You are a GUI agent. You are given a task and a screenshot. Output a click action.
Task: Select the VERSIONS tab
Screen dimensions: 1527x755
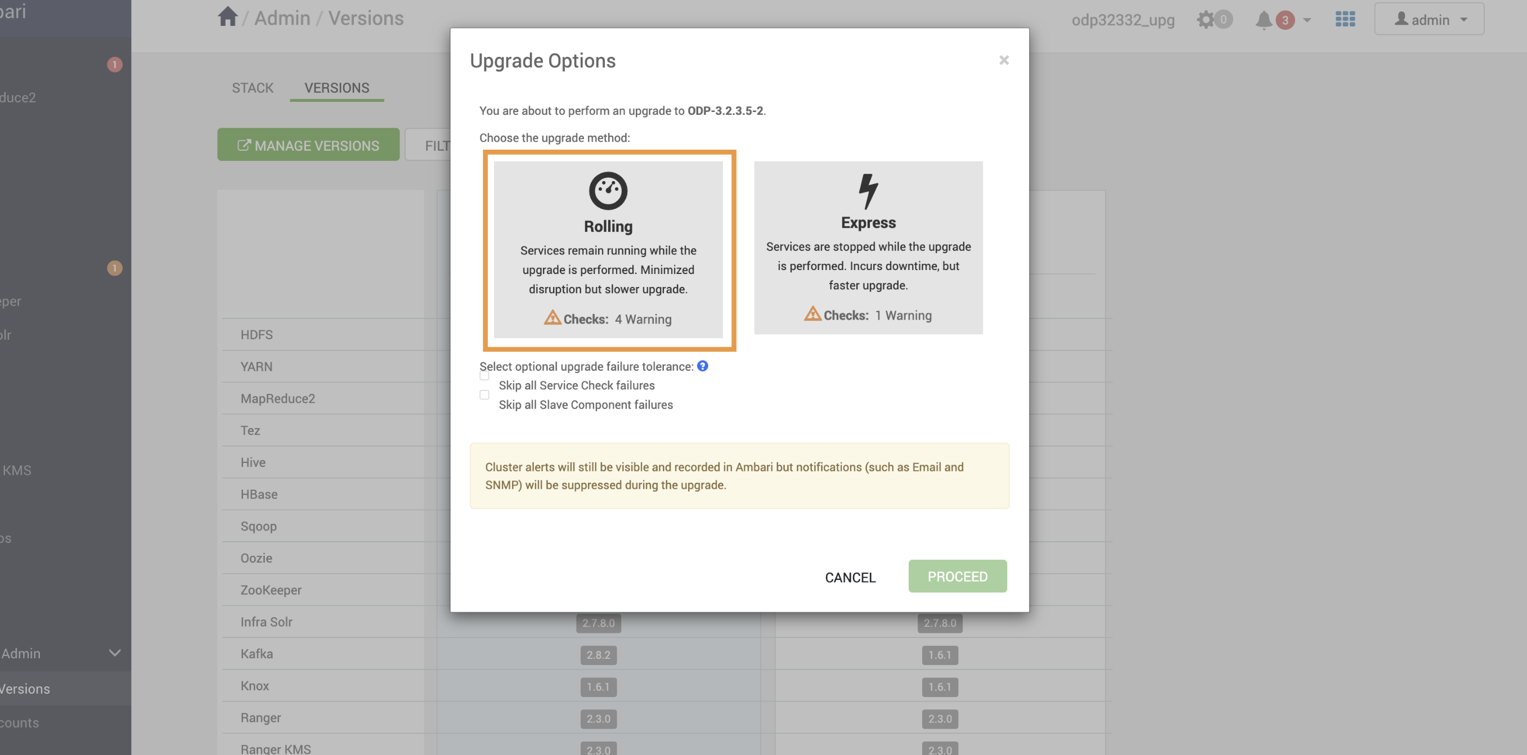[x=336, y=88]
